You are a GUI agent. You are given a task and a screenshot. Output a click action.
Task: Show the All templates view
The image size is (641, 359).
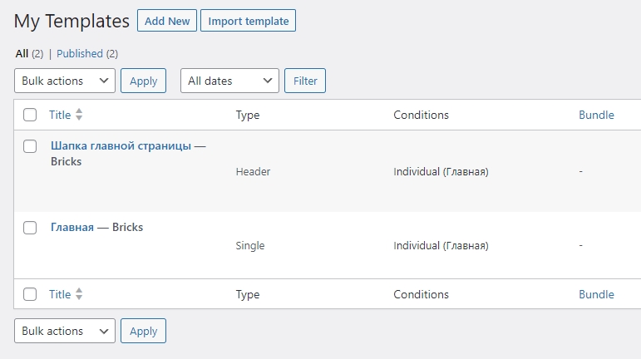[x=22, y=53]
